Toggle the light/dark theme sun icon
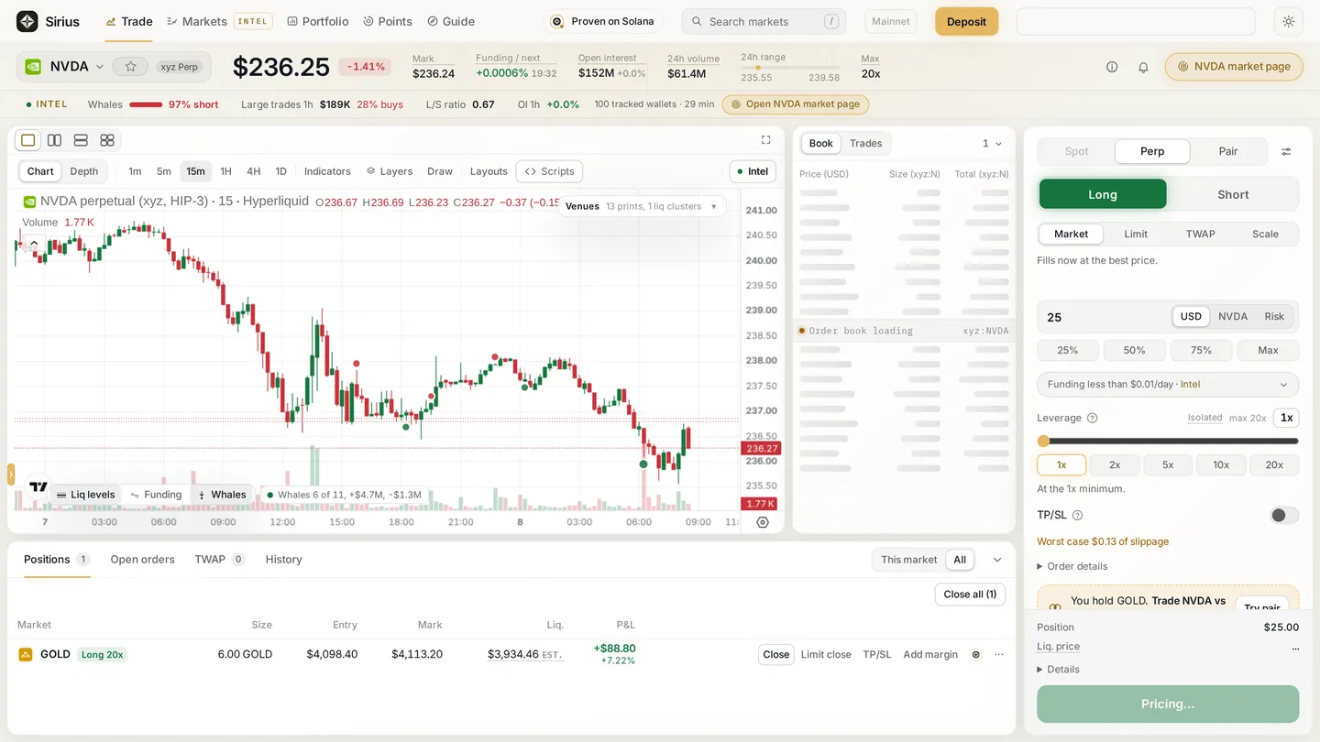Image resolution: width=1320 pixels, height=742 pixels. (x=1289, y=21)
